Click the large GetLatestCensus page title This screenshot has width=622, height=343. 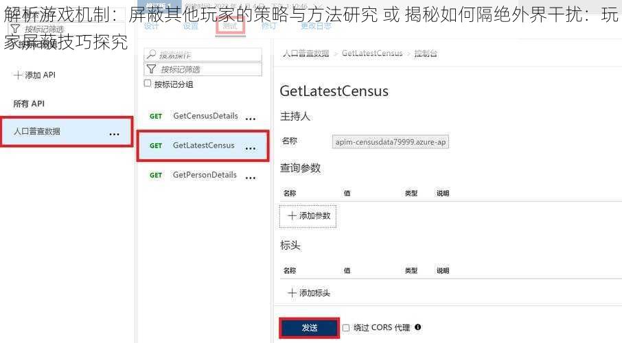(x=334, y=91)
